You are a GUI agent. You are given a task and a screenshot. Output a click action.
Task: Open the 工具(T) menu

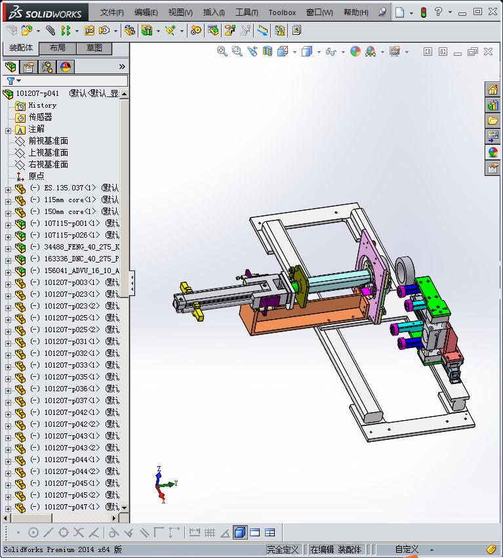point(247,12)
